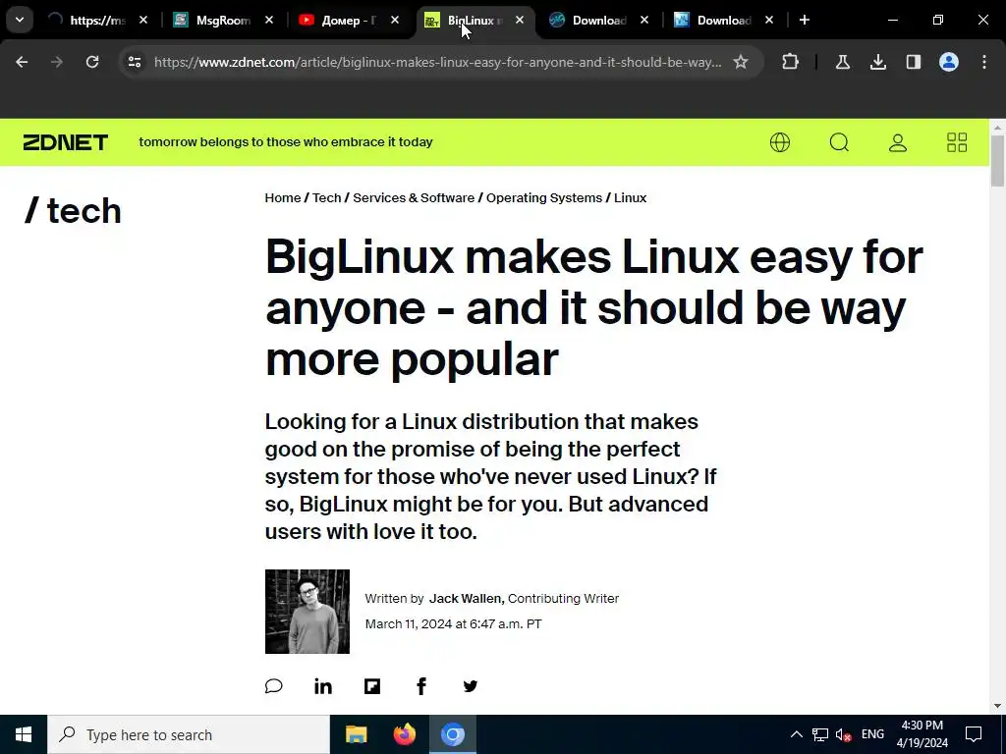Open the ZDNET grid menu icon

(x=957, y=142)
